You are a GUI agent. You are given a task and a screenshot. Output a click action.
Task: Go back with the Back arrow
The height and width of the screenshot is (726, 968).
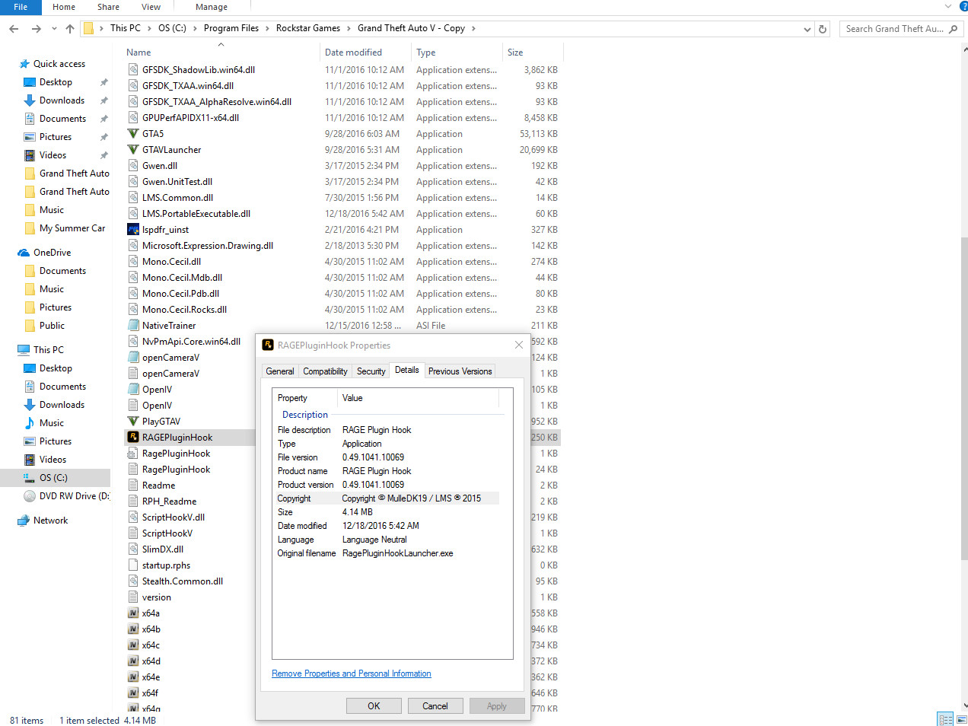click(x=14, y=29)
